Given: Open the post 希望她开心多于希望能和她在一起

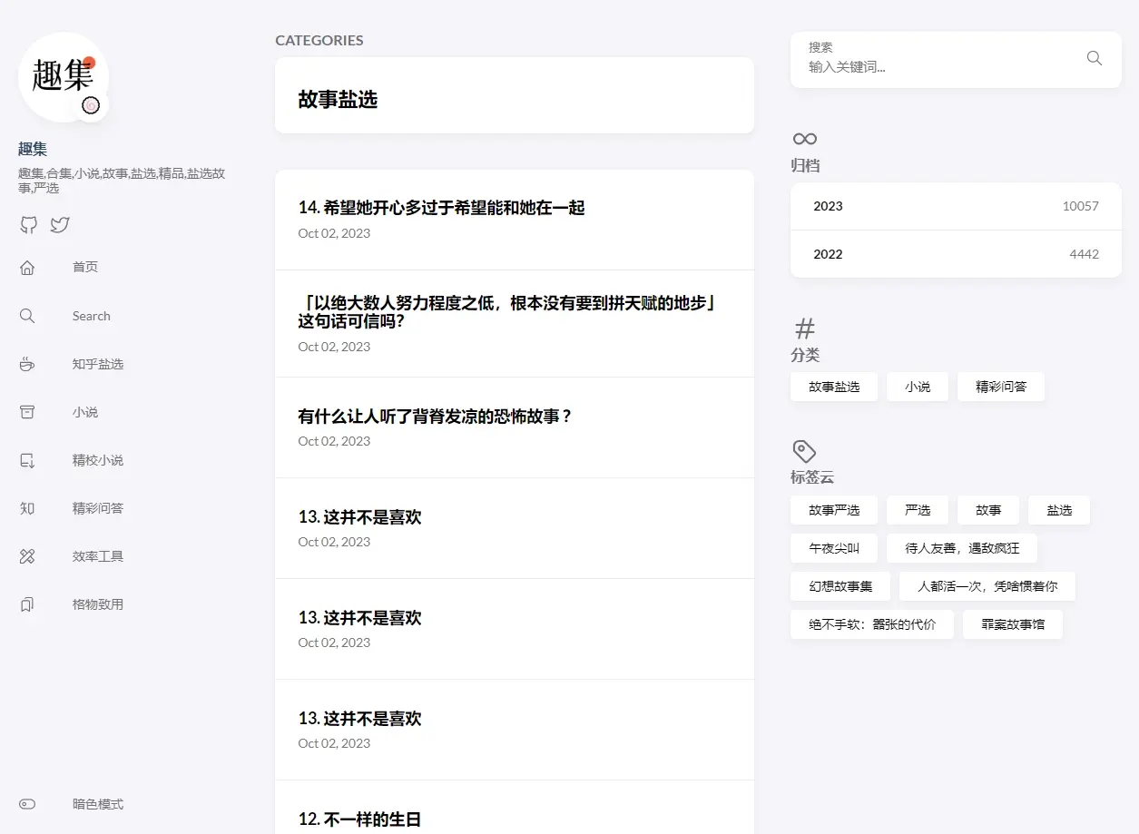Looking at the screenshot, I should pos(441,207).
